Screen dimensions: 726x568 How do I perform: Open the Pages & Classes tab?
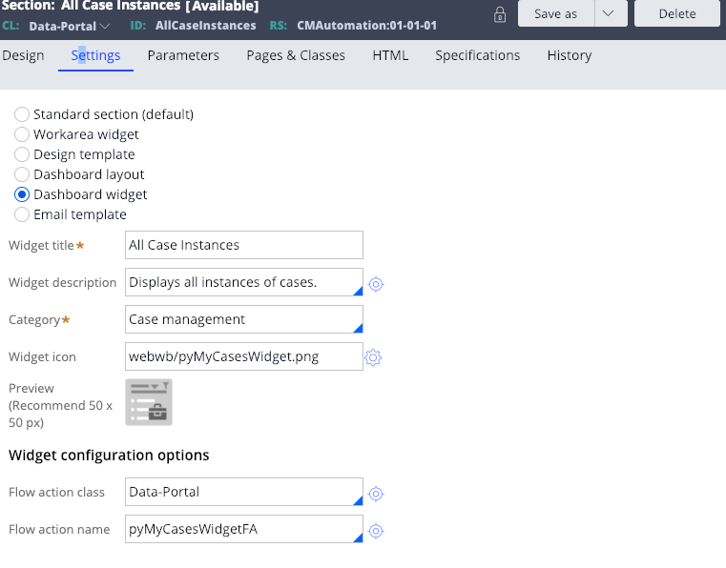296,55
